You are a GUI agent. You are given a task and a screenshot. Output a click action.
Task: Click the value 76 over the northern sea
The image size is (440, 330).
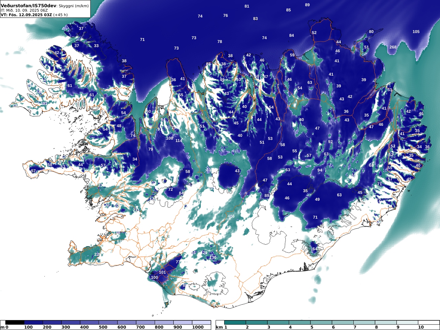pyautogui.click(x=225, y=15)
